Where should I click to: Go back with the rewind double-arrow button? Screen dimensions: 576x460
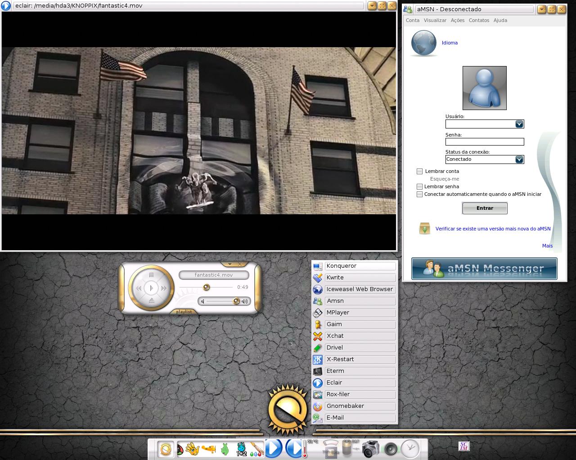point(139,288)
